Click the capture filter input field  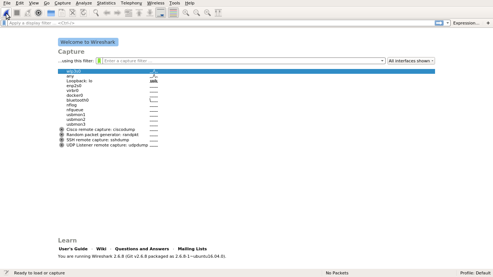241,61
